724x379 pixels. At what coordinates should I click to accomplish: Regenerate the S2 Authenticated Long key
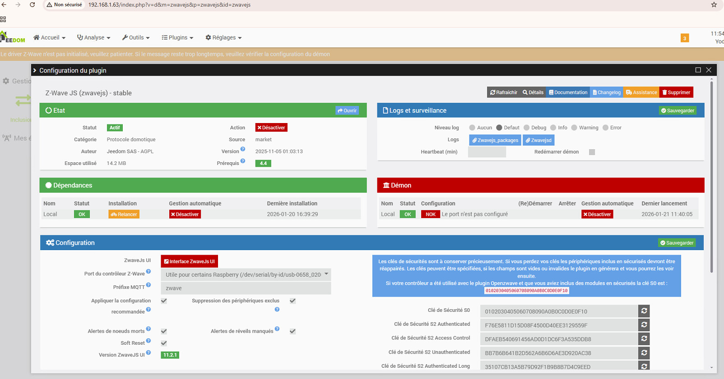[644, 366]
